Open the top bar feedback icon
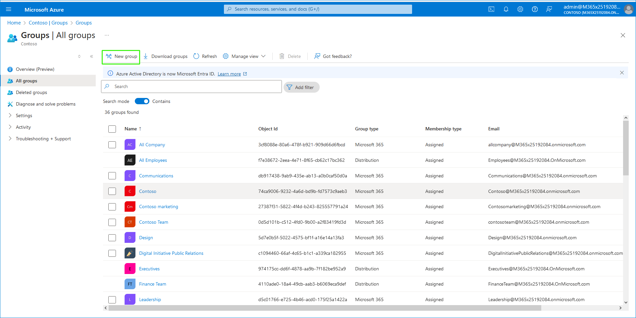Viewport: 636px width, 318px height. (549, 9)
